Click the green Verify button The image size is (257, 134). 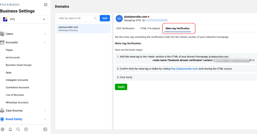click(121, 87)
